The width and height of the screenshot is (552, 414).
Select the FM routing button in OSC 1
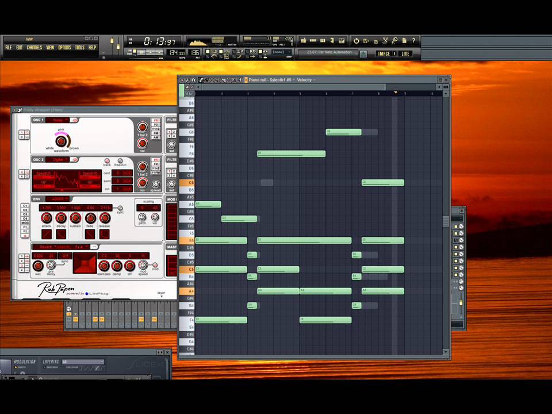point(156,133)
